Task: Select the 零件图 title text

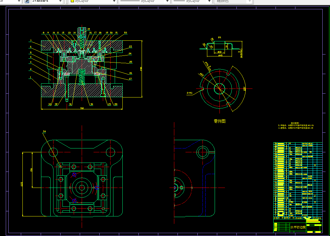Action: click(219, 121)
